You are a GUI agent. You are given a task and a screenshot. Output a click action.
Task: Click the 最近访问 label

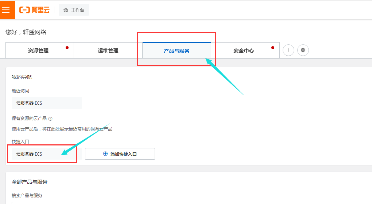[x=20, y=91]
